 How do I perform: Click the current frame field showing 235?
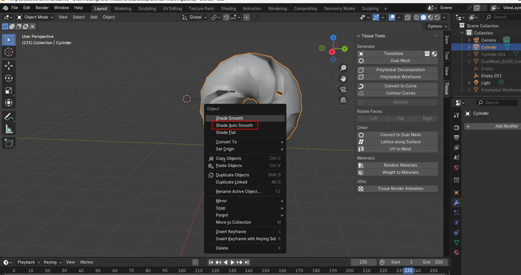pos(363,262)
